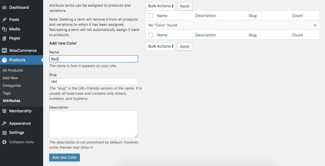Open the Settings menu

pyautogui.click(x=17, y=133)
